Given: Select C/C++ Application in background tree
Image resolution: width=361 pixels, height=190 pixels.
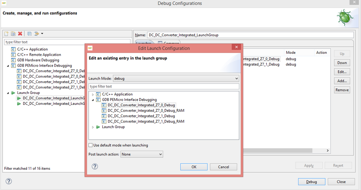Looking at the screenshot, I should [33, 49].
